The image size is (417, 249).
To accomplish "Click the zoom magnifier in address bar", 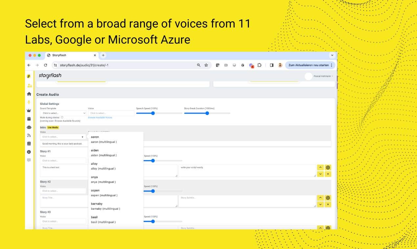I will tap(199, 65).
